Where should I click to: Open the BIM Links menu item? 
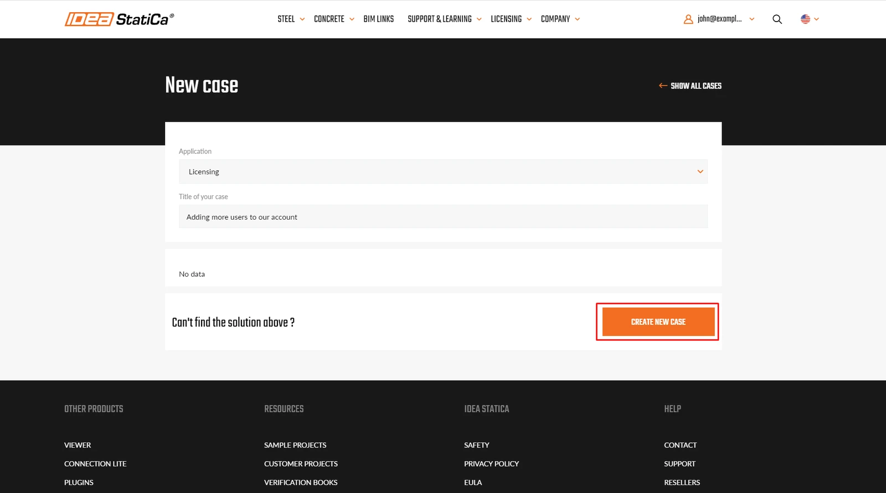pos(379,19)
